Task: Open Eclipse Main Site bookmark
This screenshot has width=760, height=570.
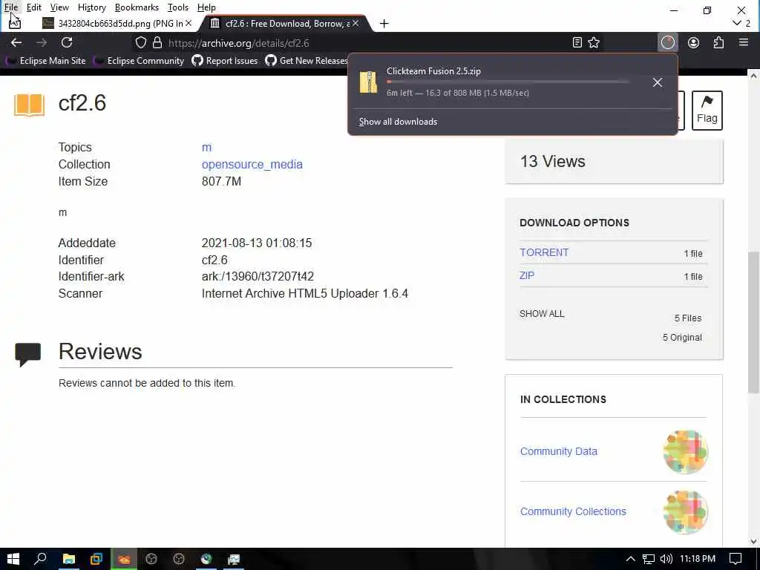Action: pyautogui.click(x=47, y=61)
